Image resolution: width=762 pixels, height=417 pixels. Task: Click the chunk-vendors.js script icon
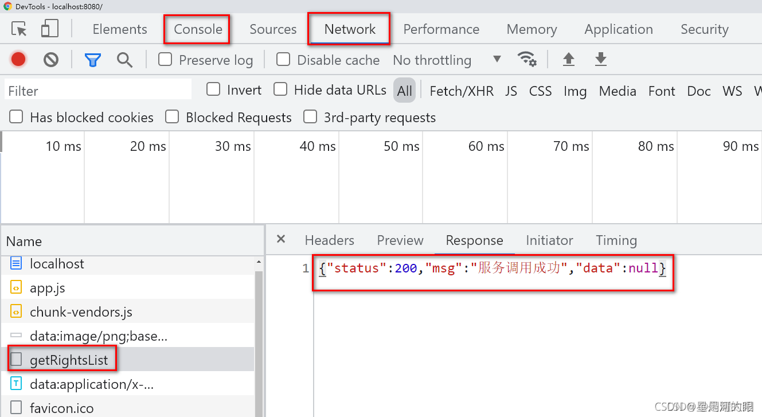coord(16,312)
